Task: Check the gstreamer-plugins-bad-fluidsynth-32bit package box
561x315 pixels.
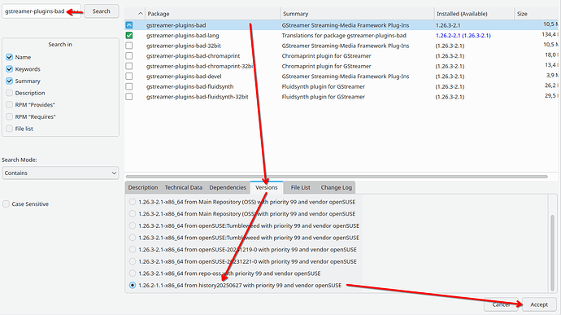Action: point(129,97)
